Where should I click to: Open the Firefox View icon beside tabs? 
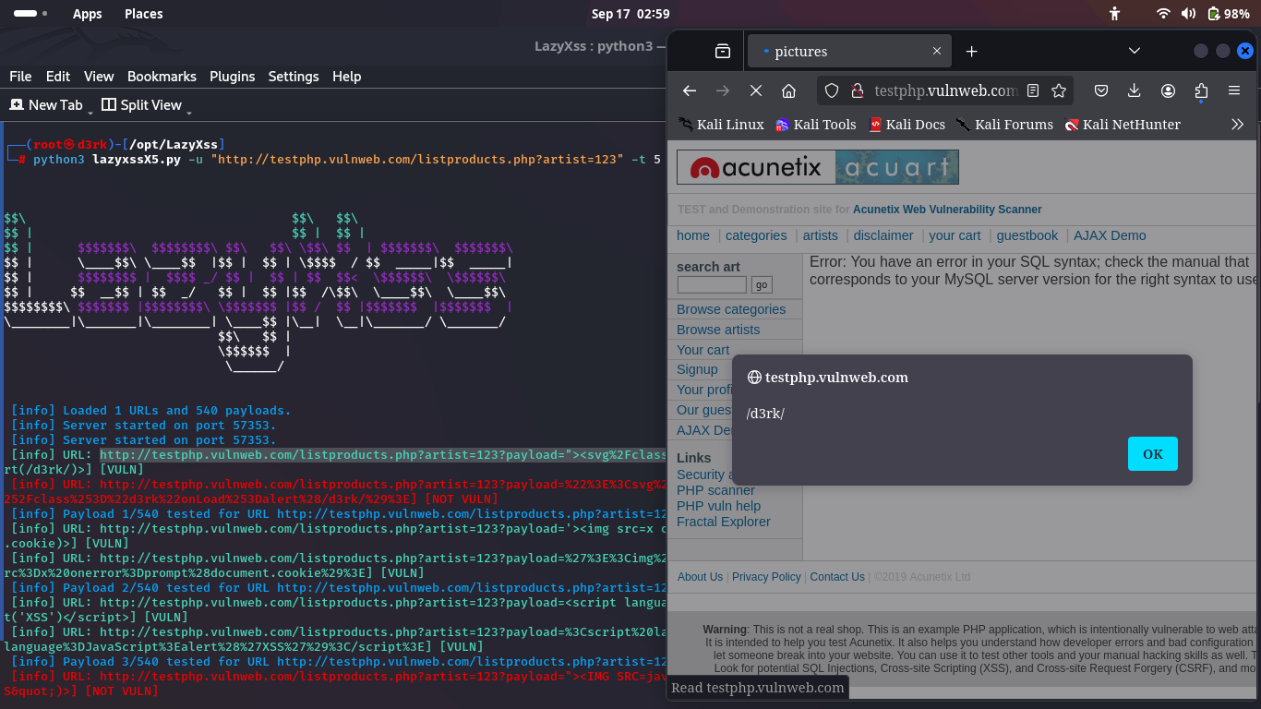723,52
